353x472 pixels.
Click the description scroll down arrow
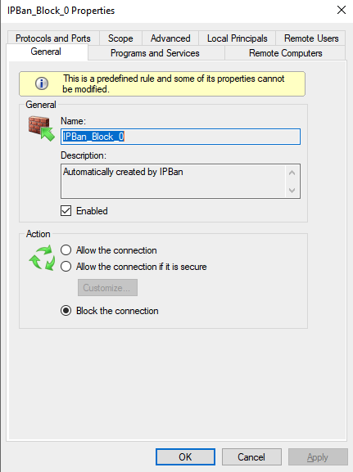[292, 191]
